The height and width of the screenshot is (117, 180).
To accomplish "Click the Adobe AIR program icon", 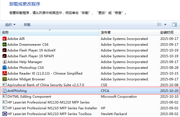I will (x=4, y=39).
